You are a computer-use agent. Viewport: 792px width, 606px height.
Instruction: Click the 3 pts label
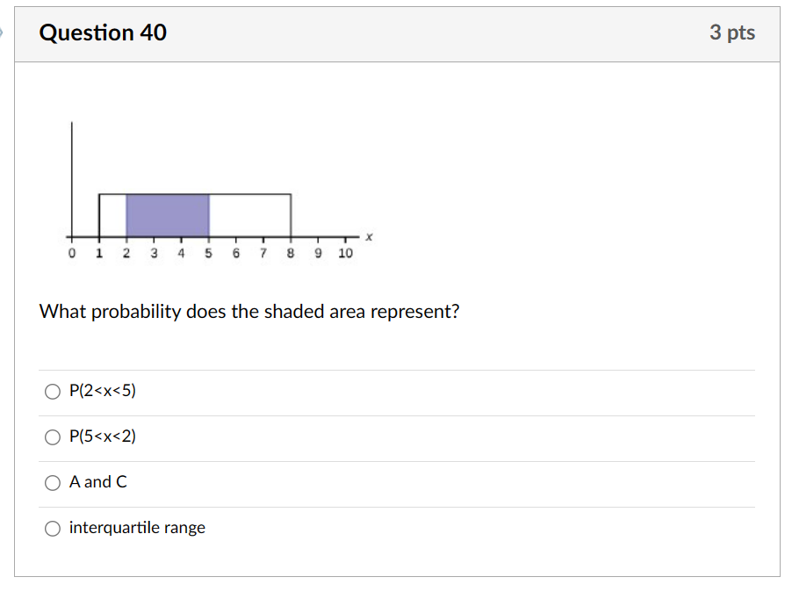(732, 32)
